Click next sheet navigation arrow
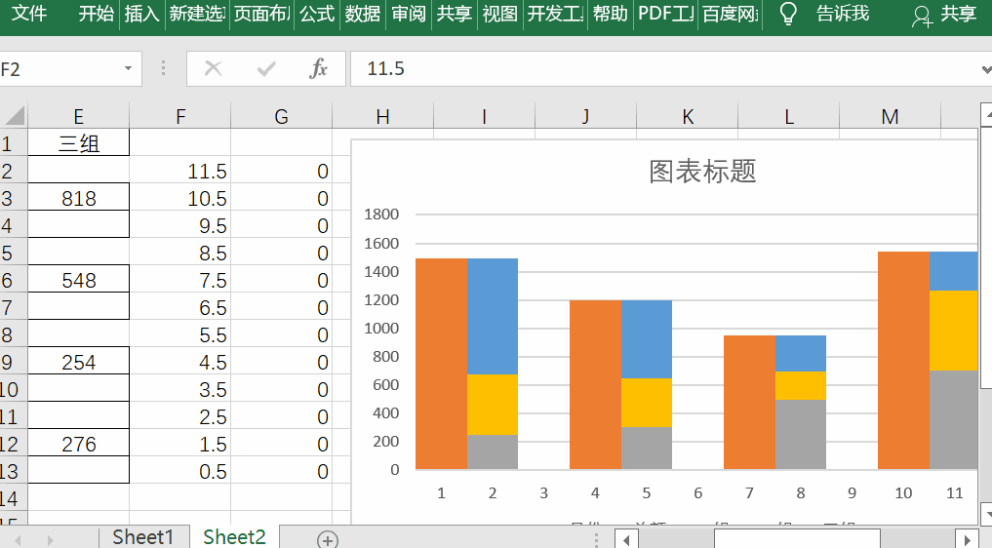Screen dimensions: 992x548 click(x=50, y=540)
